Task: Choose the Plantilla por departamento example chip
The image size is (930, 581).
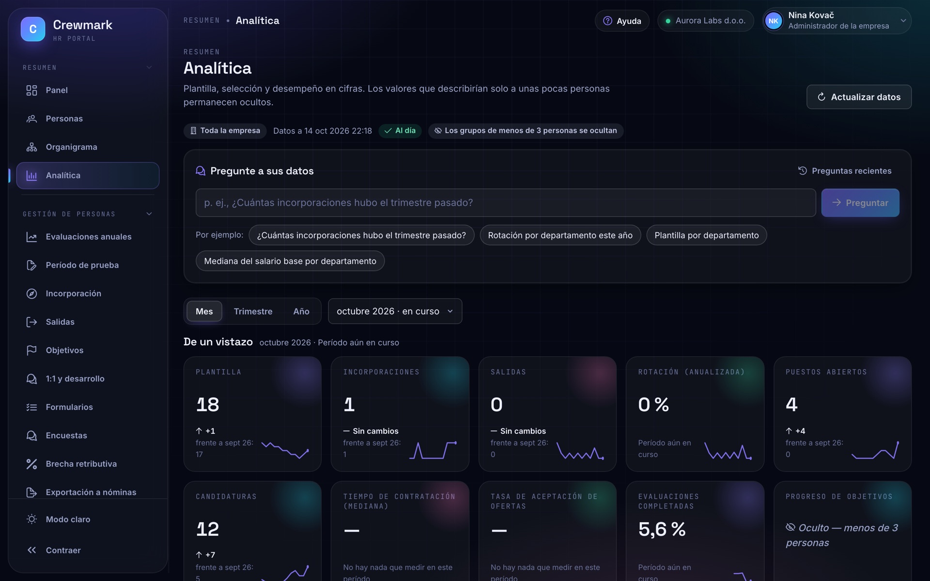Action: (x=706, y=235)
